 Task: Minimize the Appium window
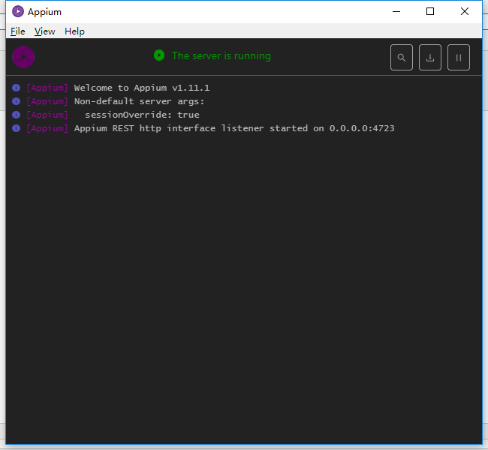point(396,11)
